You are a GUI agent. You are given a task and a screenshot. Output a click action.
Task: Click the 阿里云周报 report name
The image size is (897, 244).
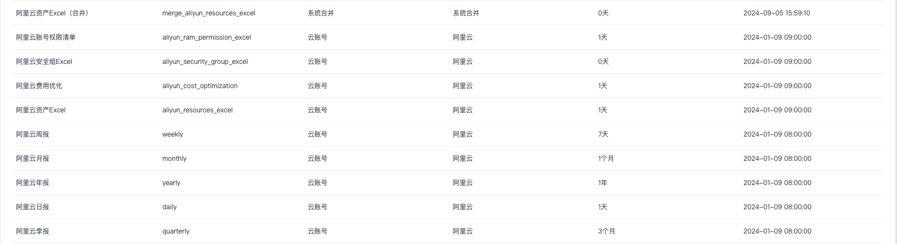(33, 134)
